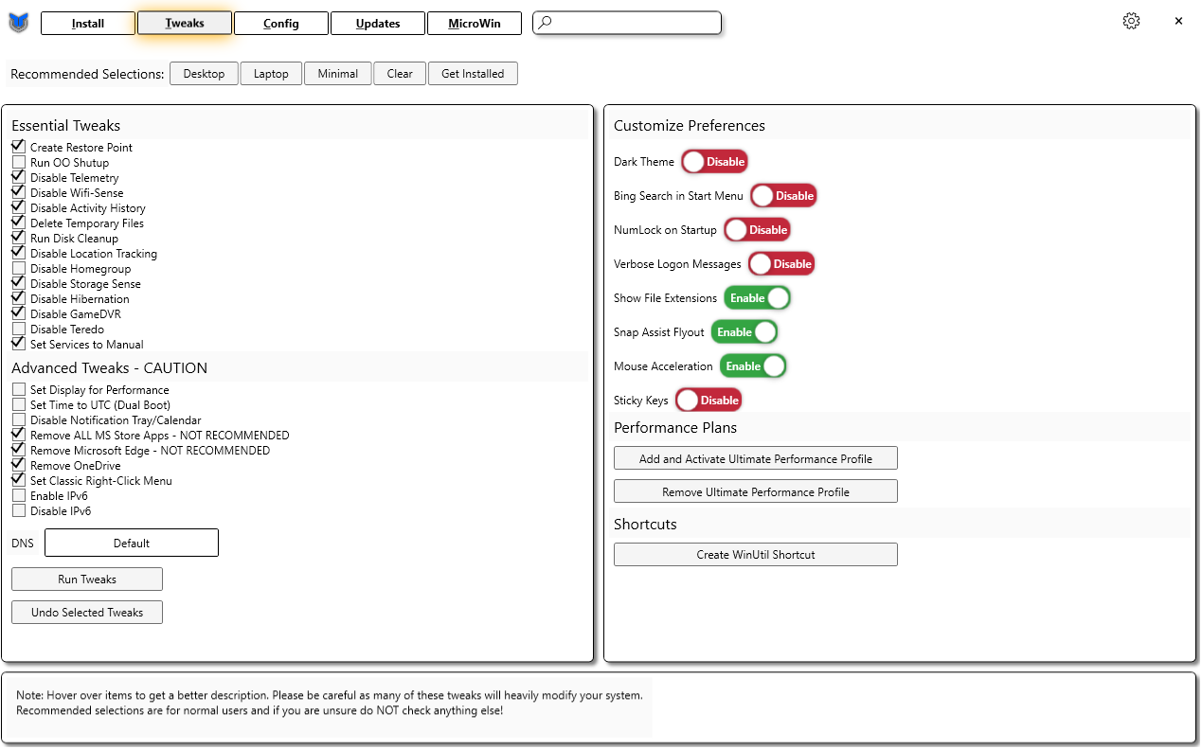This screenshot has width=1202, height=749.
Task: Add and Activate Ultimate Performance Profile
Action: (x=756, y=458)
